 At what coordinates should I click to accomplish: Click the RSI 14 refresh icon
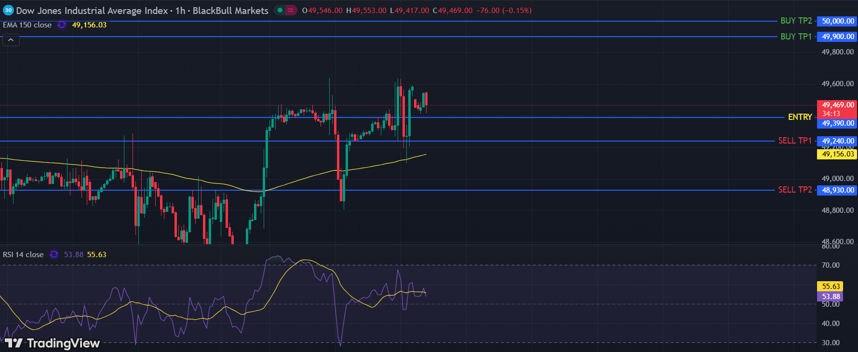point(54,254)
